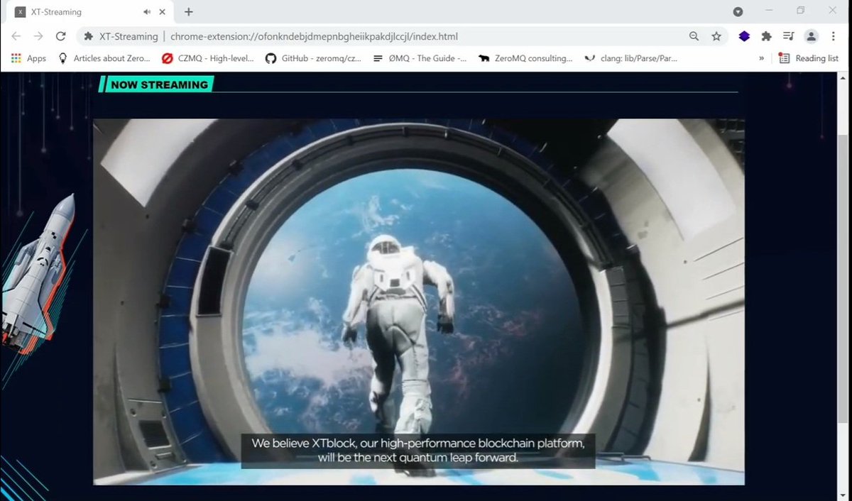The width and height of the screenshot is (852, 501).
Task: Open the Extensions puzzle piece menu
Action: (x=766, y=36)
